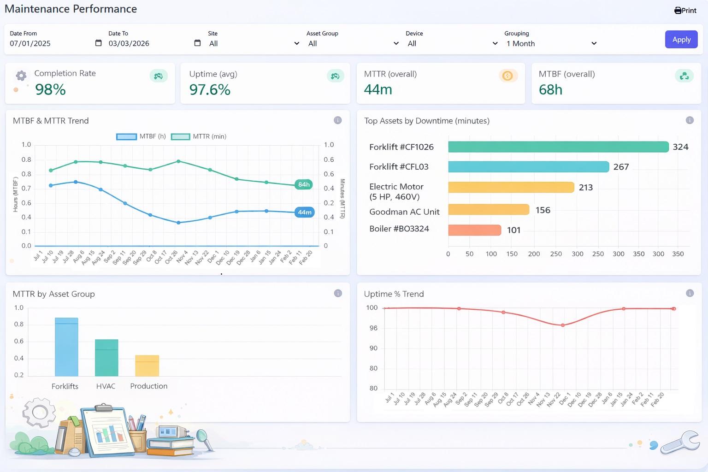Viewport: 708px width, 472px height.
Task: Click the gauge icon on the Completion Rate card
Action: tap(159, 76)
